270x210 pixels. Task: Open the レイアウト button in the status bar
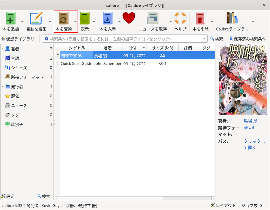pyautogui.click(x=223, y=205)
